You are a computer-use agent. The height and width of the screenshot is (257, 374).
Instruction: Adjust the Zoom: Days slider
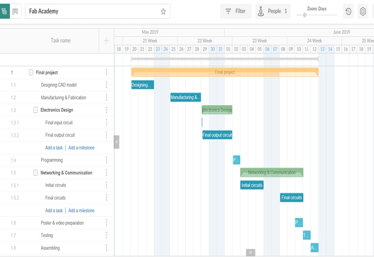click(x=305, y=15)
